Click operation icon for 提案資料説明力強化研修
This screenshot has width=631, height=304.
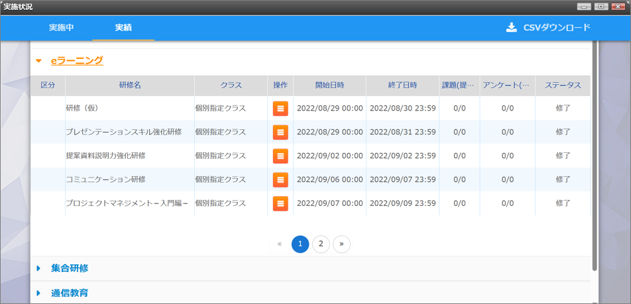point(280,156)
